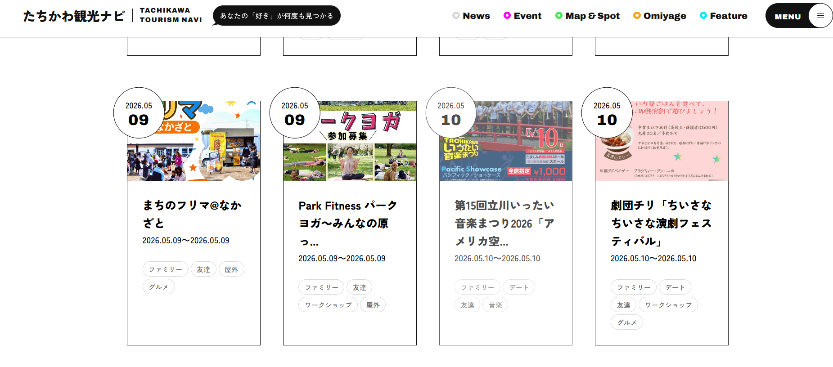Open the News menu item
The width and height of the screenshot is (833, 367).
476,16
